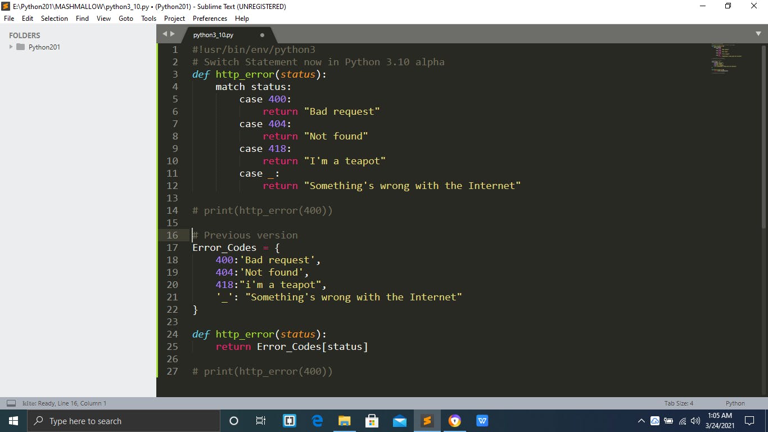Click the '# Previous version' comment
The width and height of the screenshot is (768, 432).
tap(245, 235)
